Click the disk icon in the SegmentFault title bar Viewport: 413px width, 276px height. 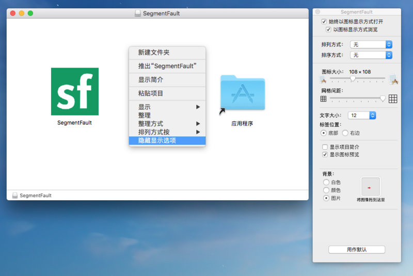tap(138, 13)
